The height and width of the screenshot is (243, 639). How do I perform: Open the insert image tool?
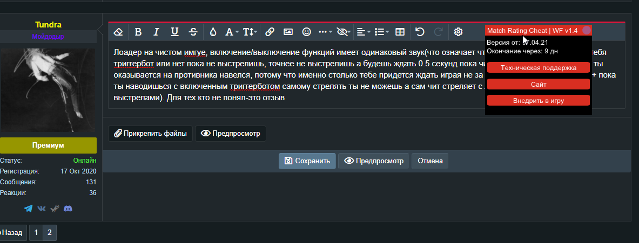(288, 32)
